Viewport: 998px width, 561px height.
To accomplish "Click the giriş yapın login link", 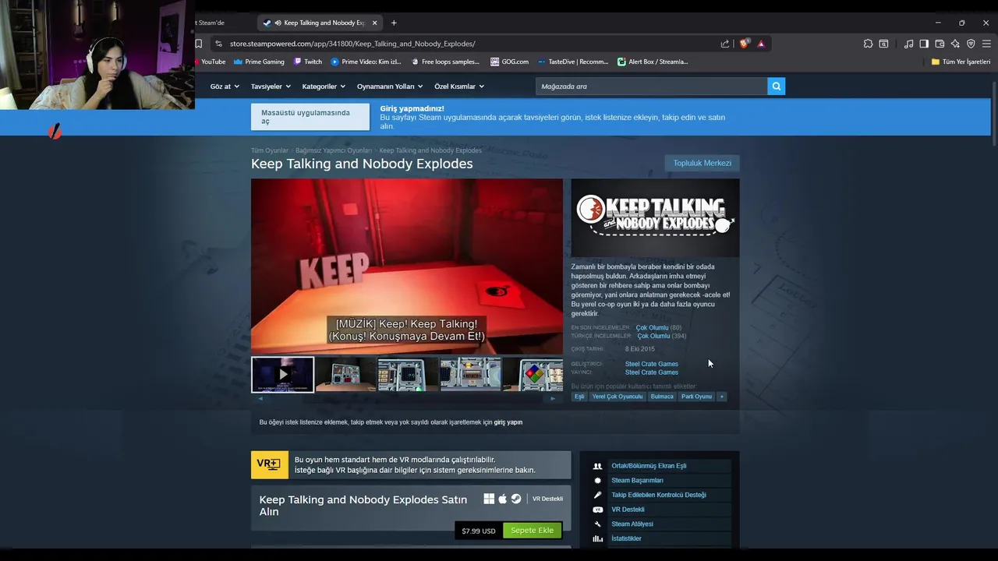I will (x=508, y=422).
